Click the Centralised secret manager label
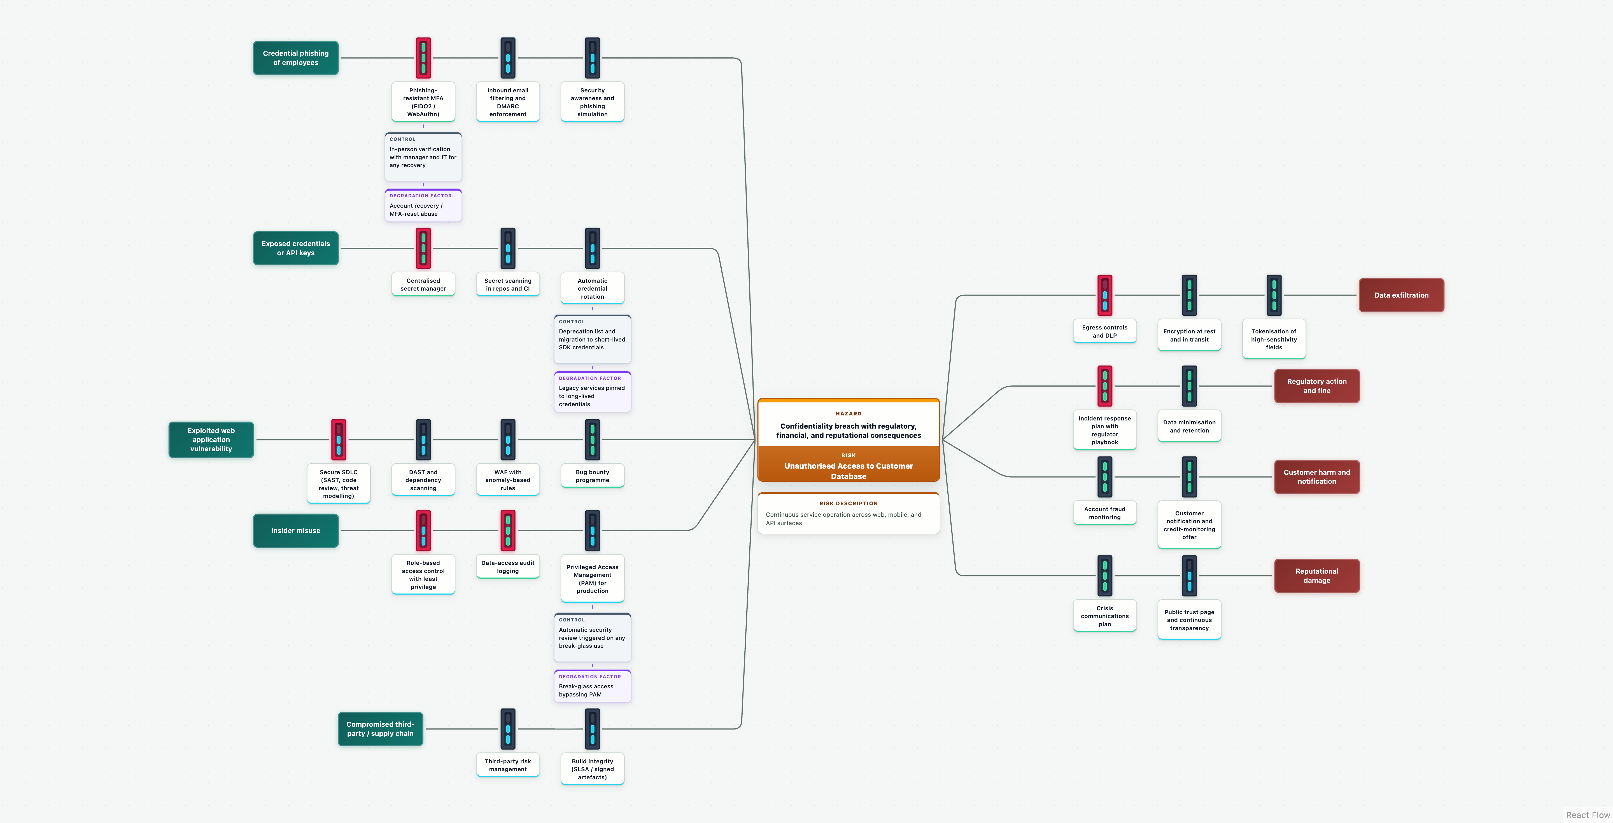The width and height of the screenshot is (1613, 823). [423, 284]
